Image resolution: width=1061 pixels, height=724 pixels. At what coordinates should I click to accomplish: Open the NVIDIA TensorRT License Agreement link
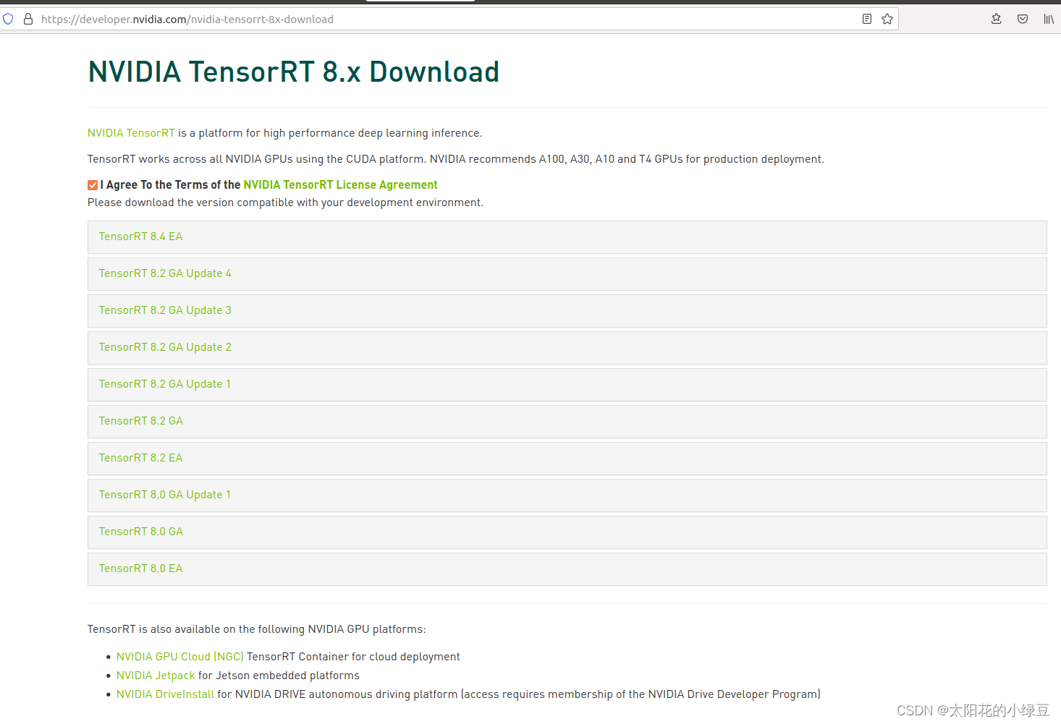(x=340, y=185)
